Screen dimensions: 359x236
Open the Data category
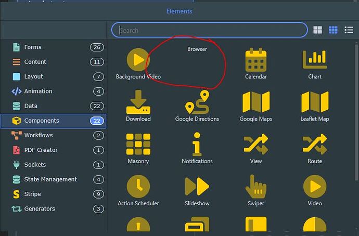click(x=54, y=106)
